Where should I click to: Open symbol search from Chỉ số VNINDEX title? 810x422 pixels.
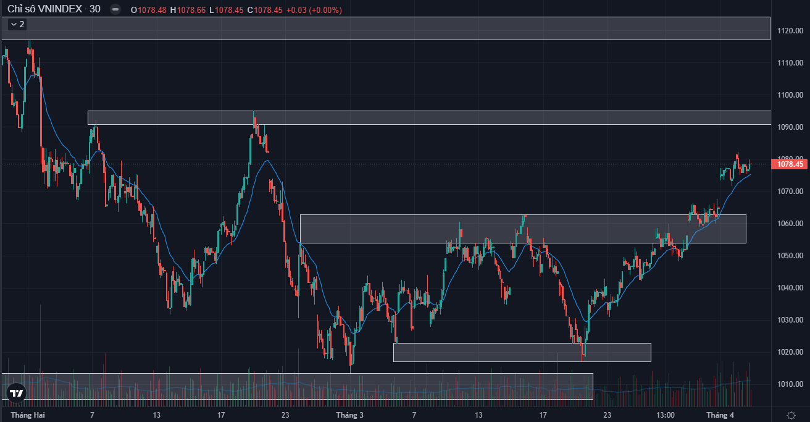(x=54, y=10)
